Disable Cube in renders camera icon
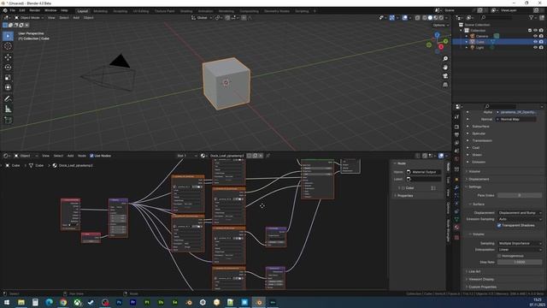Screen dimensions: 547x308 541,42
